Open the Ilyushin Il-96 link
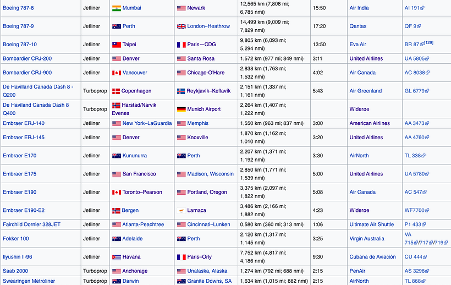 (x=17, y=257)
